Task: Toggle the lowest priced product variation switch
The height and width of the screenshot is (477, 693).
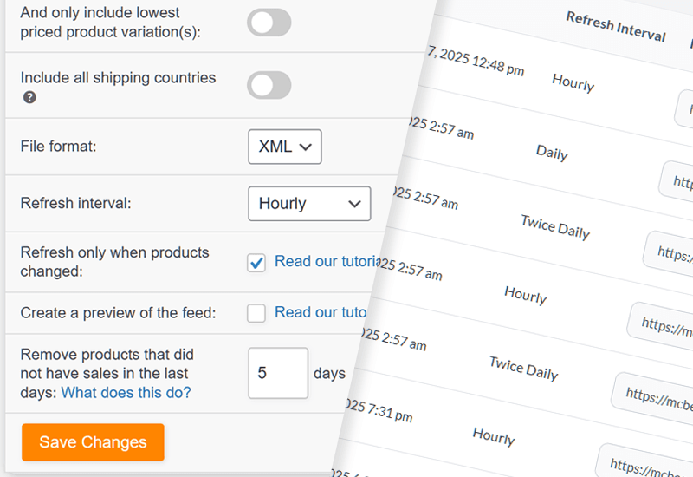Action: [269, 23]
